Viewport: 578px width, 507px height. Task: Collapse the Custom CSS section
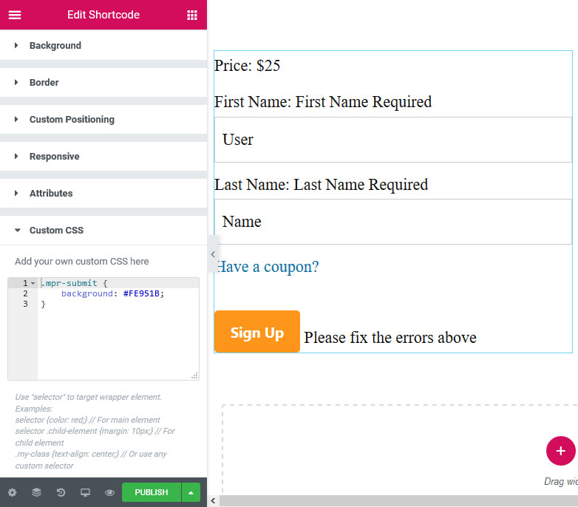(x=56, y=231)
